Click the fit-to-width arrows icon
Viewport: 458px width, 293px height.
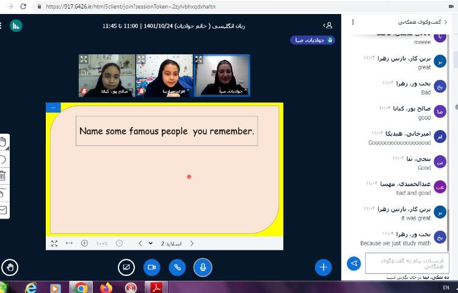(69, 243)
